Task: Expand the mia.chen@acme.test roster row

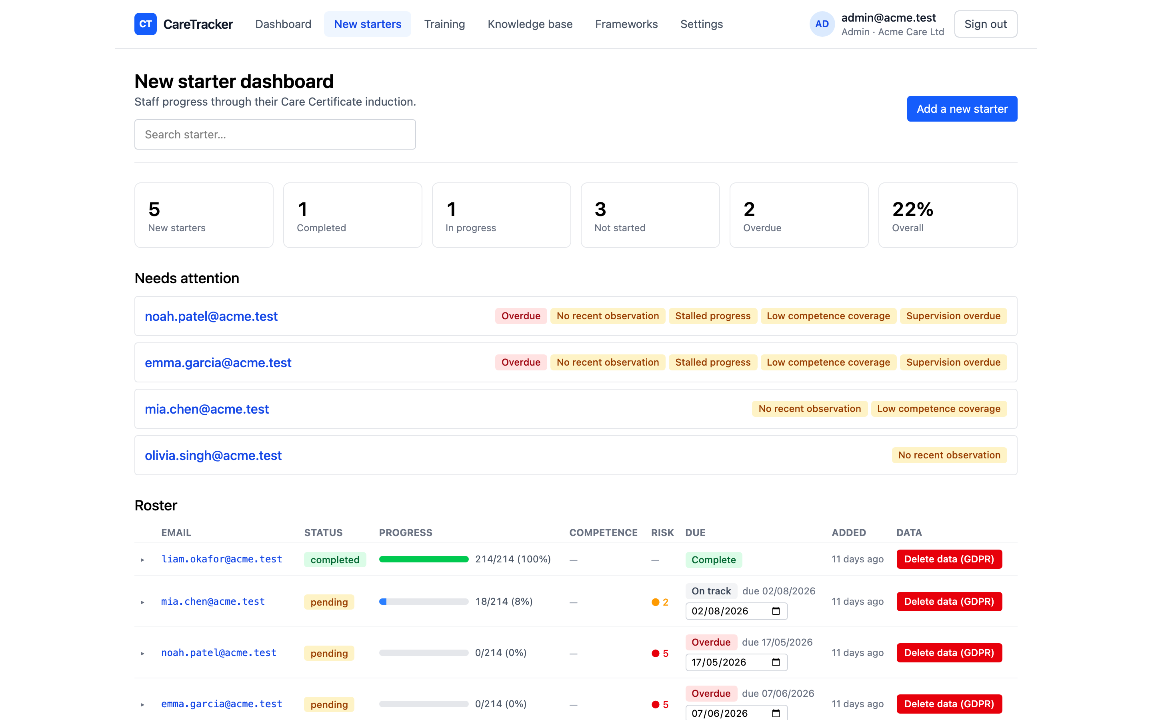Action: pos(142,602)
